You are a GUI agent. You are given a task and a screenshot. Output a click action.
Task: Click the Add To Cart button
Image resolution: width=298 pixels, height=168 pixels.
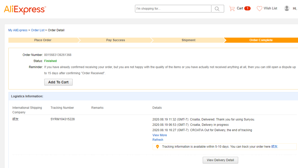pyautogui.click(x=58, y=82)
